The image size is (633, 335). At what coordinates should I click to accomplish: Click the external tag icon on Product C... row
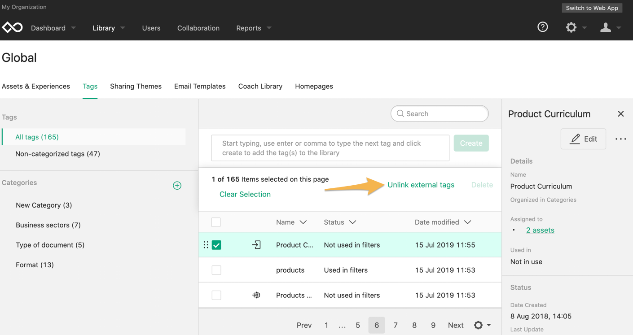(256, 245)
